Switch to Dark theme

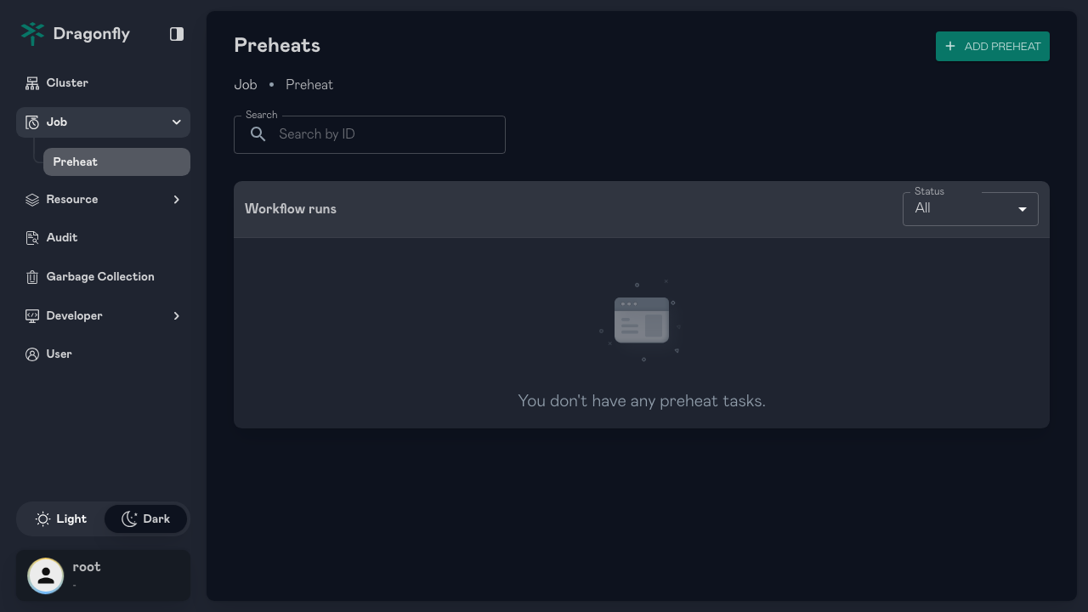(145, 518)
